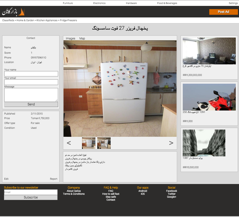The width and height of the screenshot is (239, 217).
Task: Open Kitchen Appliances in the breadcrumb
Action: 47,20
